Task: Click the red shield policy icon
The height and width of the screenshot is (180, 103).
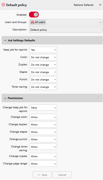Action: pyautogui.click(x=3, y=5)
